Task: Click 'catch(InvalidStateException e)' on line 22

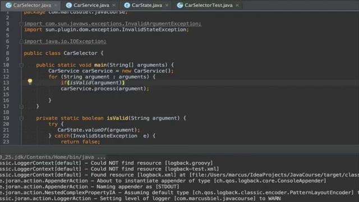Action: tap(102, 136)
